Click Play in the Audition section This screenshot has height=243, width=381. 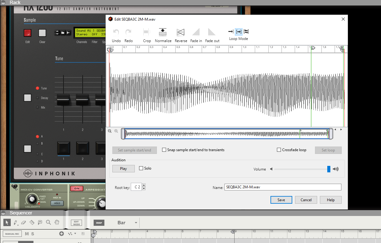tap(123, 168)
